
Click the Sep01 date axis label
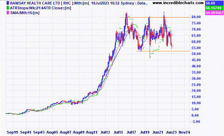click(x=26, y=132)
